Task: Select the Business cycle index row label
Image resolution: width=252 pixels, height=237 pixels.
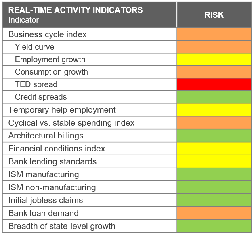Action: [x=47, y=34]
